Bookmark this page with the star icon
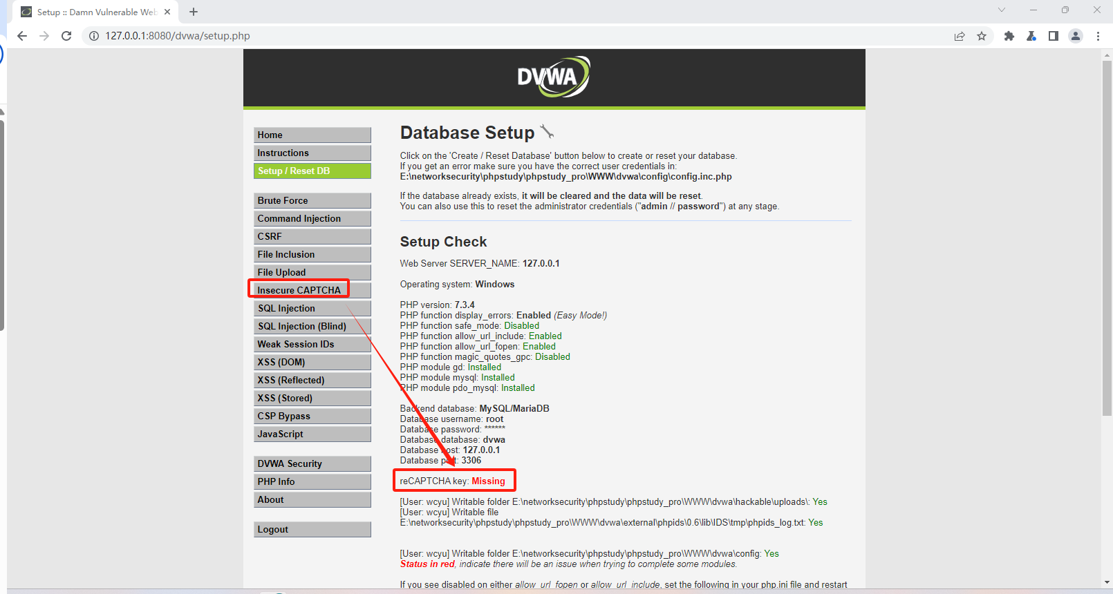 click(982, 36)
